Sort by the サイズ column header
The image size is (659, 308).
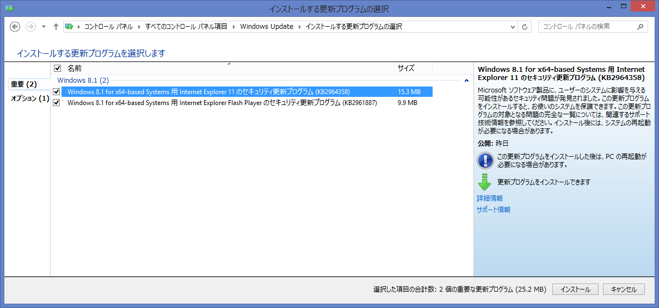click(x=413, y=69)
